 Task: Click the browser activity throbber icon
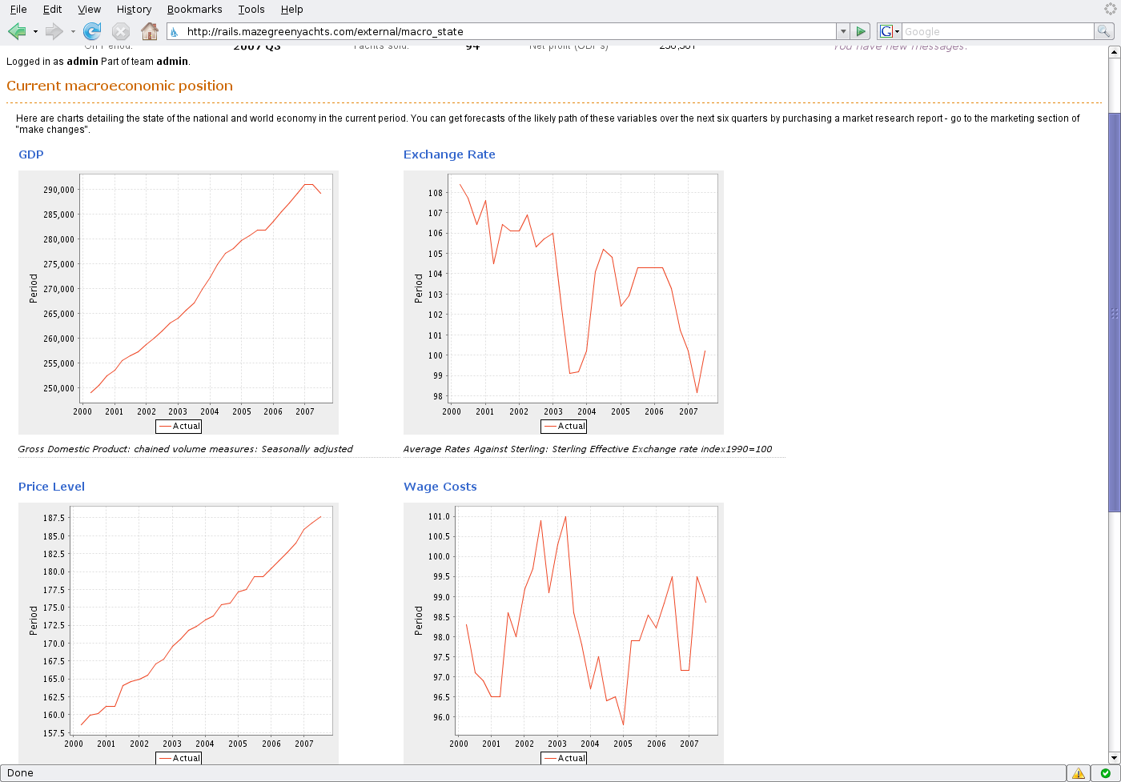click(x=1110, y=9)
